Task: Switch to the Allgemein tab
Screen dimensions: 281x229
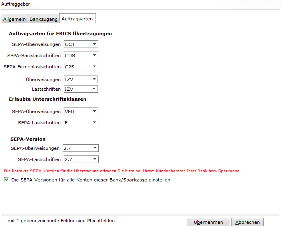Action: tap(14, 19)
